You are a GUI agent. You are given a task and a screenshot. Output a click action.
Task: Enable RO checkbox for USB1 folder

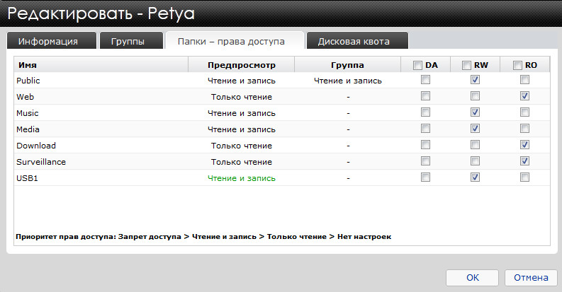pyautogui.click(x=524, y=177)
